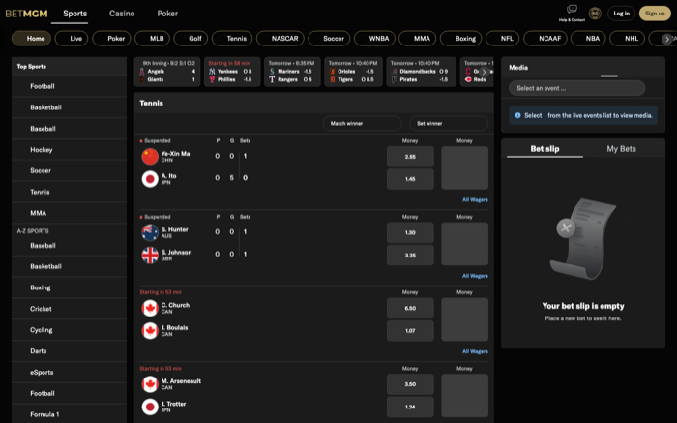Image resolution: width=677 pixels, height=423 pixels.
Task: Click the Phillies logo in the event card
Action: [212, 79]
